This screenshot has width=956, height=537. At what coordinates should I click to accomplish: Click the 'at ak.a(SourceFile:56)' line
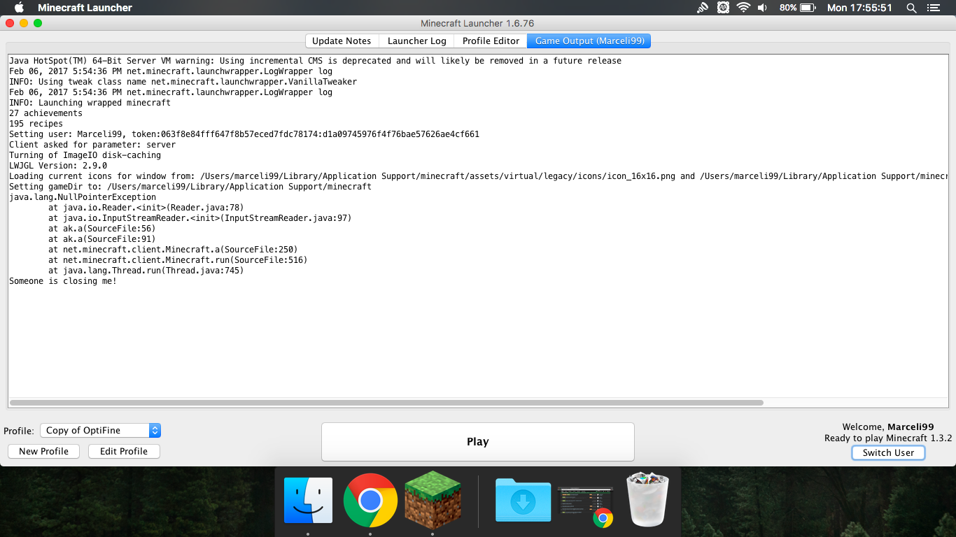(x=102, y=229)
